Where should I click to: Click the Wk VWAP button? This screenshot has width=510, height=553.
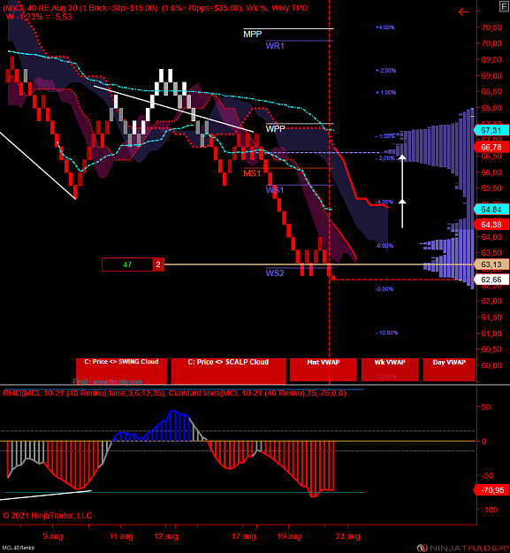[x=390, y=370]
